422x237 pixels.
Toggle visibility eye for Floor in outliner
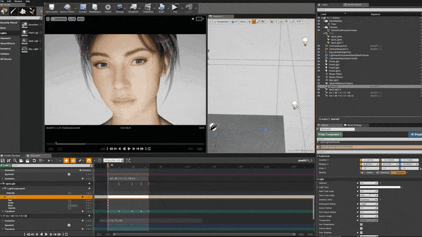pos(318,24)
